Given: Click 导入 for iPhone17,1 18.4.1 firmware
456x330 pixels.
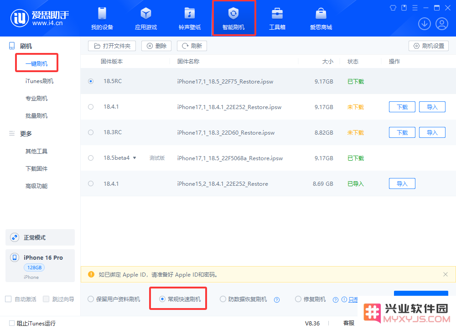Looking at the screenshot, I should point(432,107).
